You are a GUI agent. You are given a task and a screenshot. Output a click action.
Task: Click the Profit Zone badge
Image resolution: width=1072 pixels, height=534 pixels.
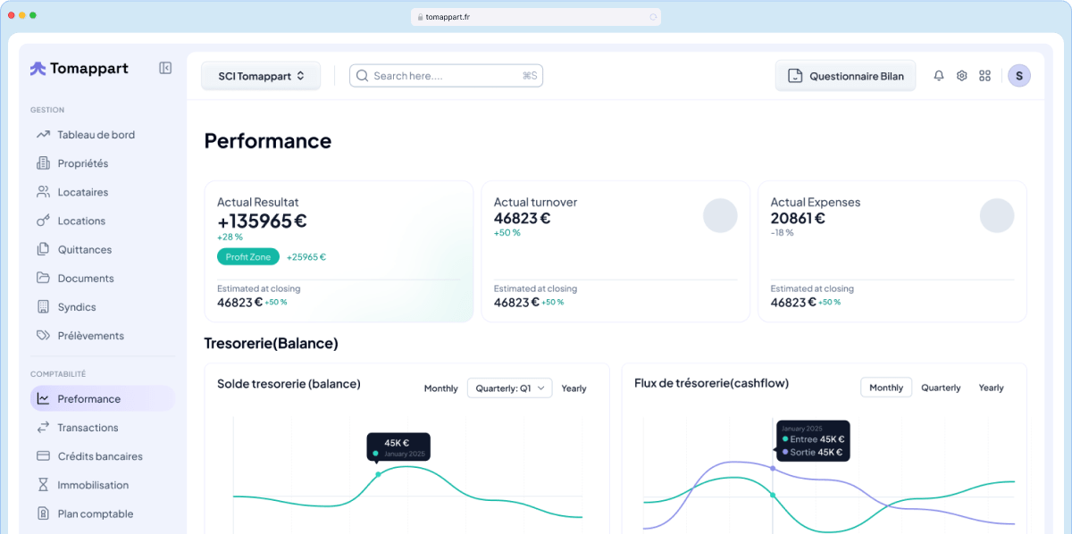(247, 257)
